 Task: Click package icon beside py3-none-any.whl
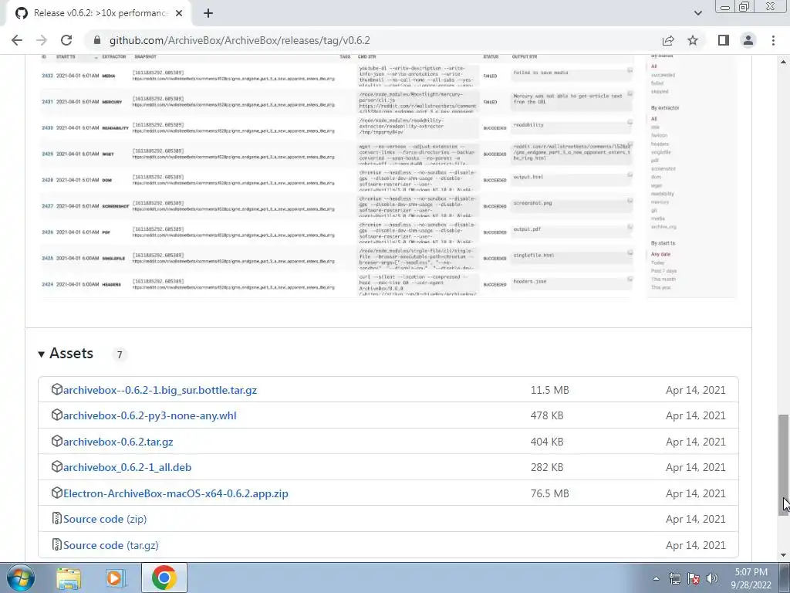coord(56,415)
